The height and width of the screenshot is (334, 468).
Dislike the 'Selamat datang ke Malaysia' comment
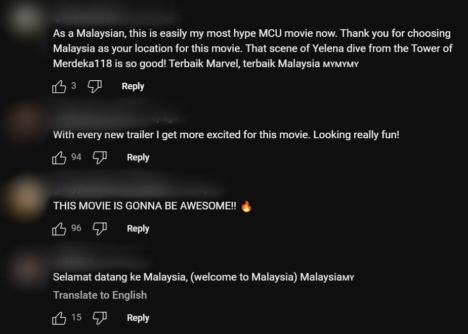(100, 318)
